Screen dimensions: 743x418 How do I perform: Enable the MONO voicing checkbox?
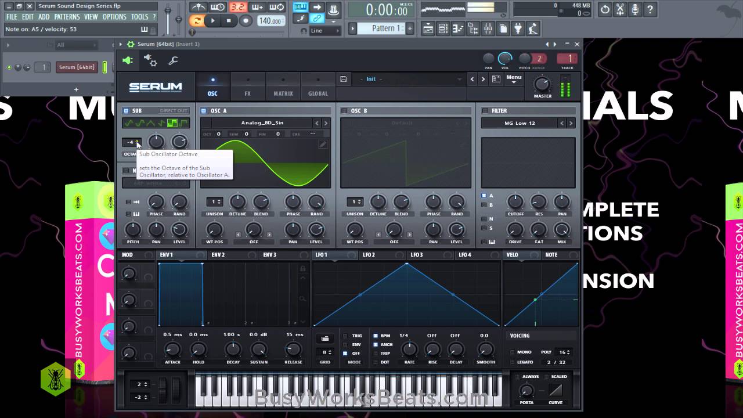click(x=512, y=352)
